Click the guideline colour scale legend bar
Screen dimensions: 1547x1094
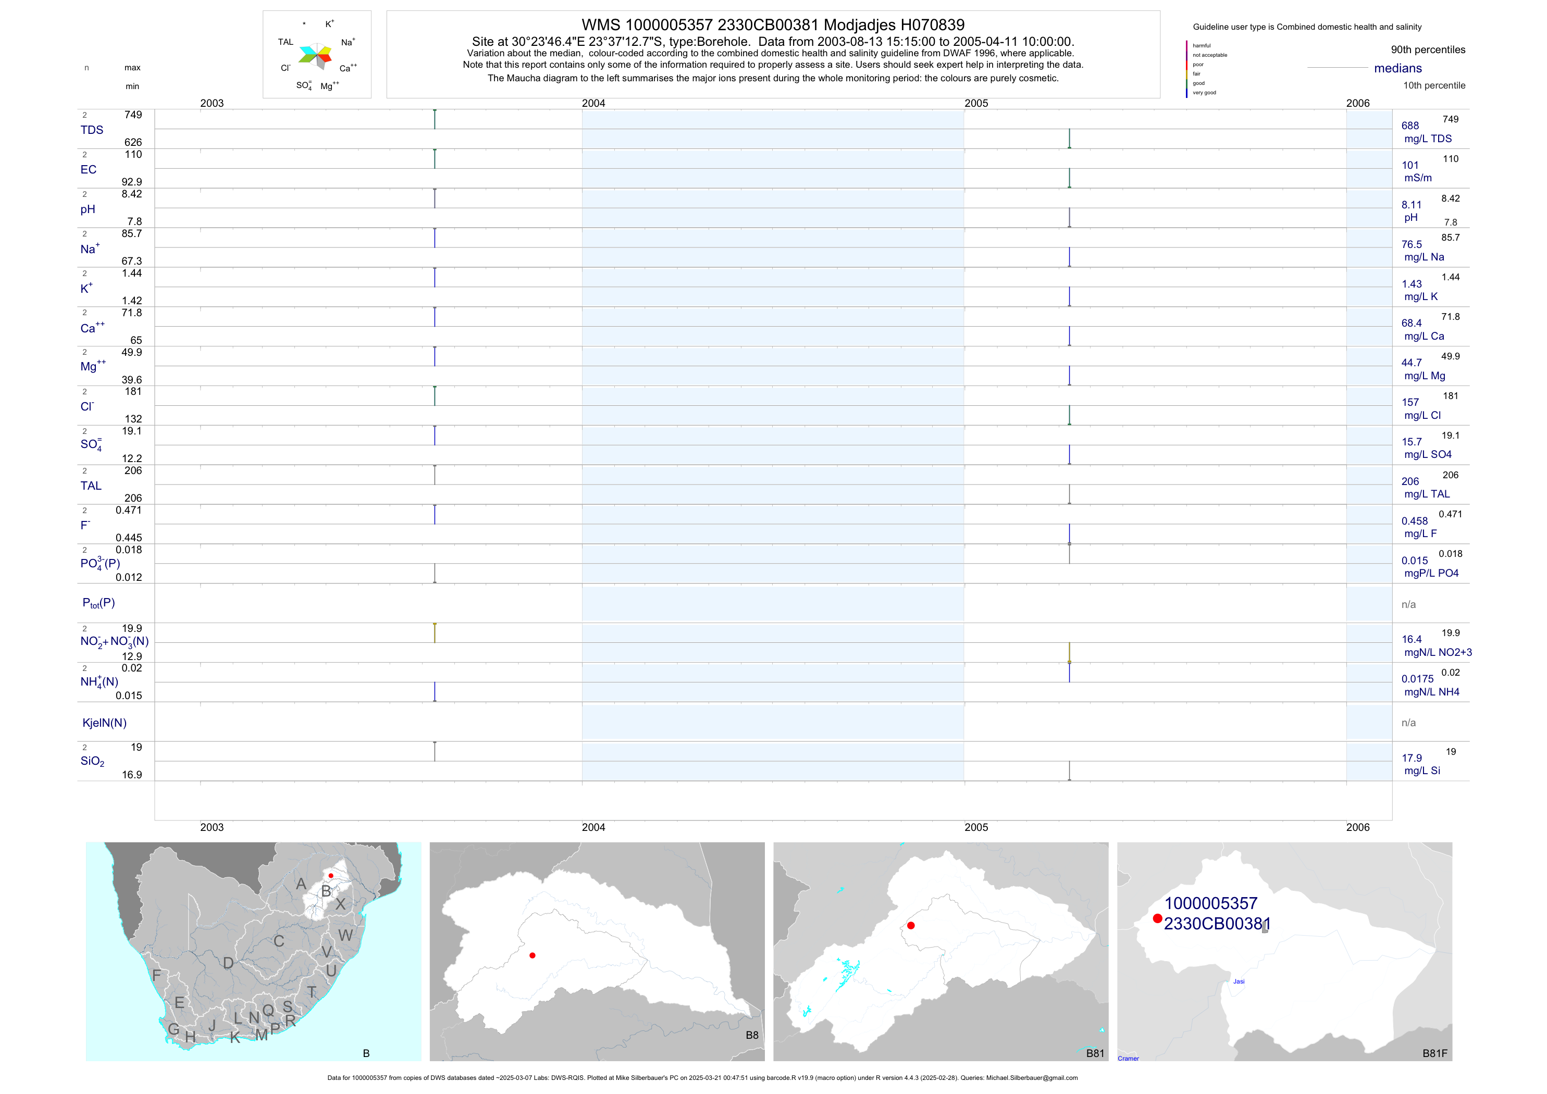tap(1186, 69)
